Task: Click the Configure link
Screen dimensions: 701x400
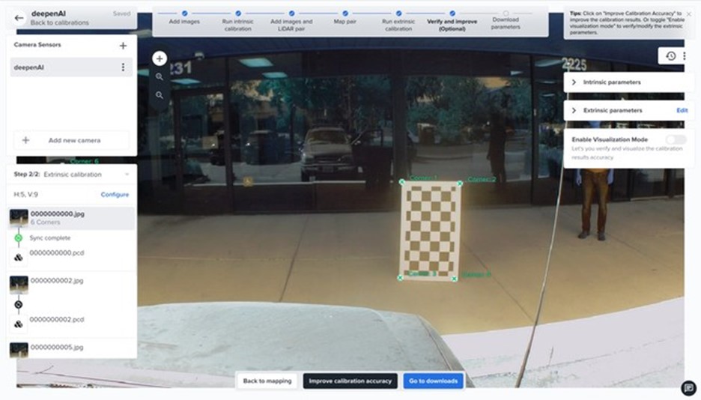Action: pos(115,195)
